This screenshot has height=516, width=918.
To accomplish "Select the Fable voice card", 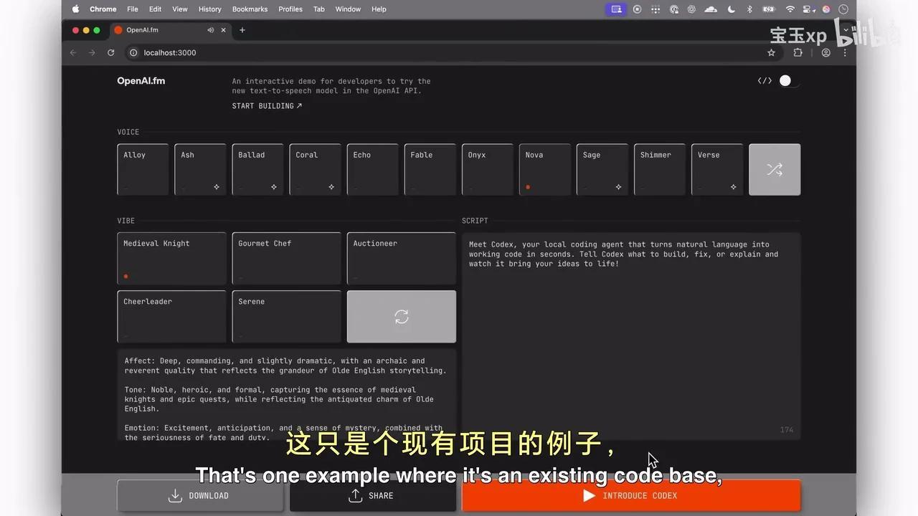I will 430,169.
